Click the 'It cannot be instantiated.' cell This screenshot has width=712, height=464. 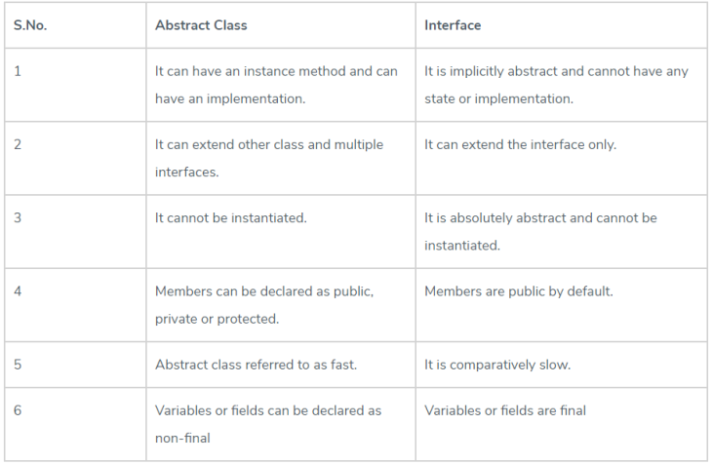tap(231, 217)
